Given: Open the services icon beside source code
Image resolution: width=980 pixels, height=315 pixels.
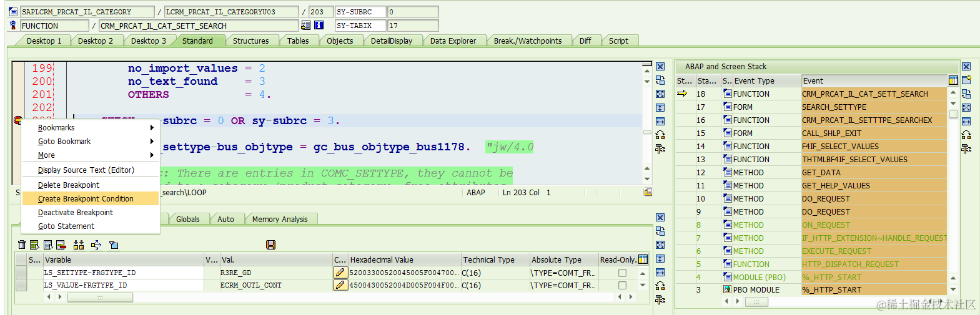Looking at the screenshot, I should pos(660,135).
